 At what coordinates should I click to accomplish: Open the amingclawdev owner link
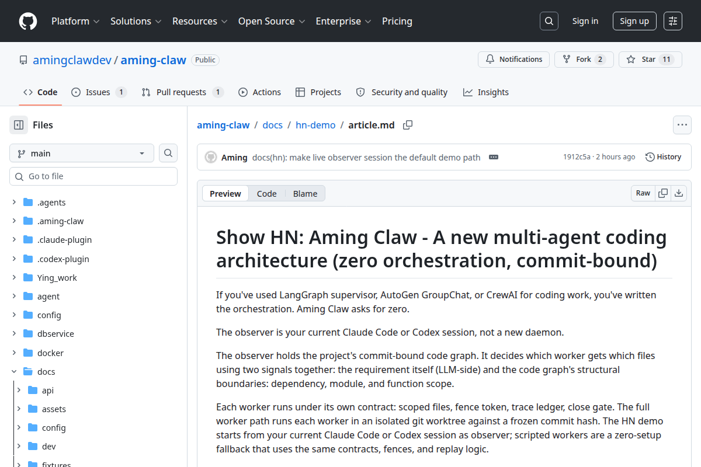coord(72,60)
